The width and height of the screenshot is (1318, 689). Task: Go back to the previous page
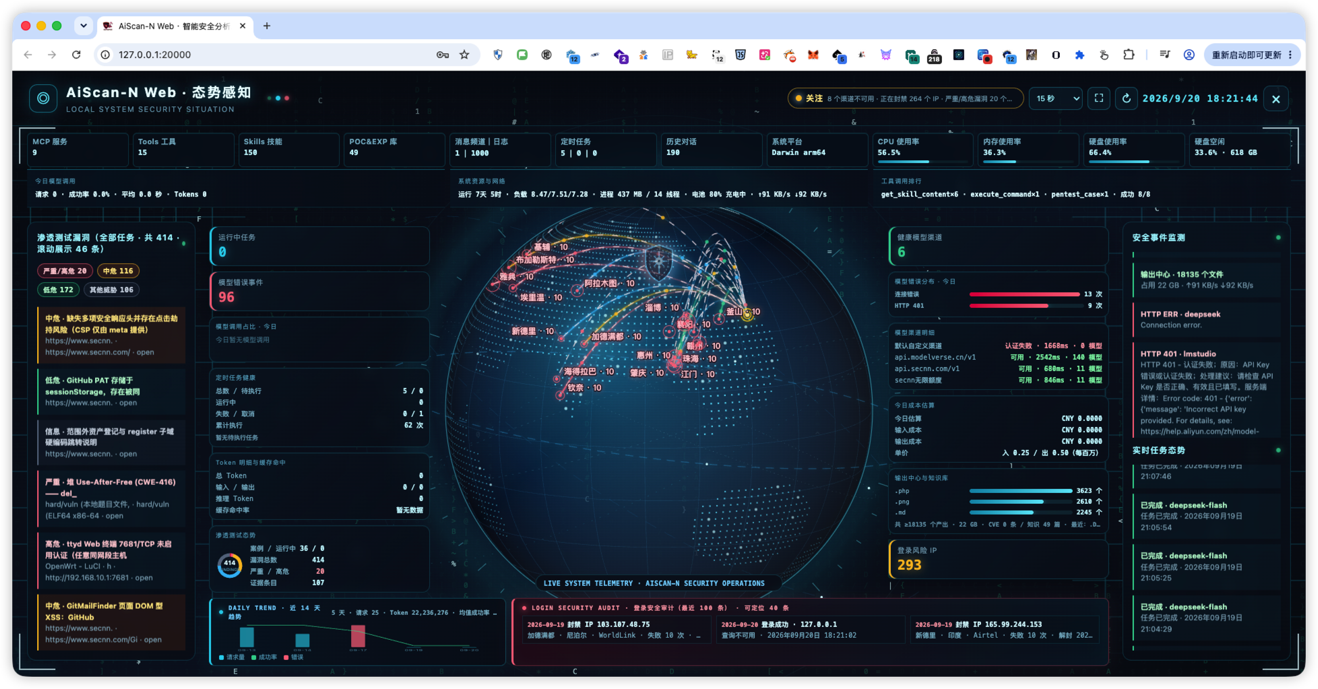pos(28,55)
